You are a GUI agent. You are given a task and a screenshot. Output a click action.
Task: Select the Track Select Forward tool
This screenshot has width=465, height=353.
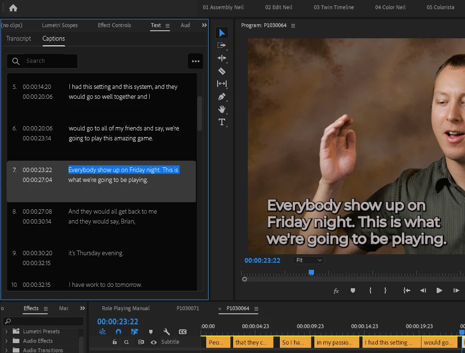pyautogui.click(x=222, y=45)
